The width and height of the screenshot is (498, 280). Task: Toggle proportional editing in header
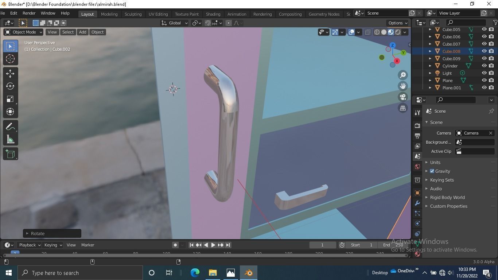(x=229, y=23)
